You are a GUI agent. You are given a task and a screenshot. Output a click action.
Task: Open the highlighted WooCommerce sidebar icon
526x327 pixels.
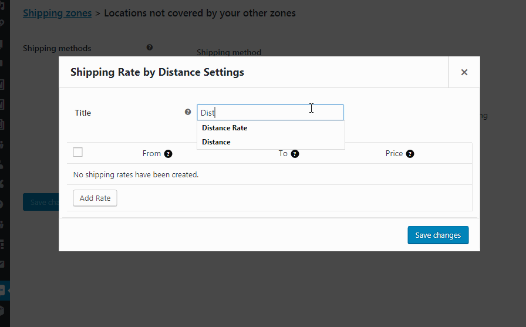[3, 290]
